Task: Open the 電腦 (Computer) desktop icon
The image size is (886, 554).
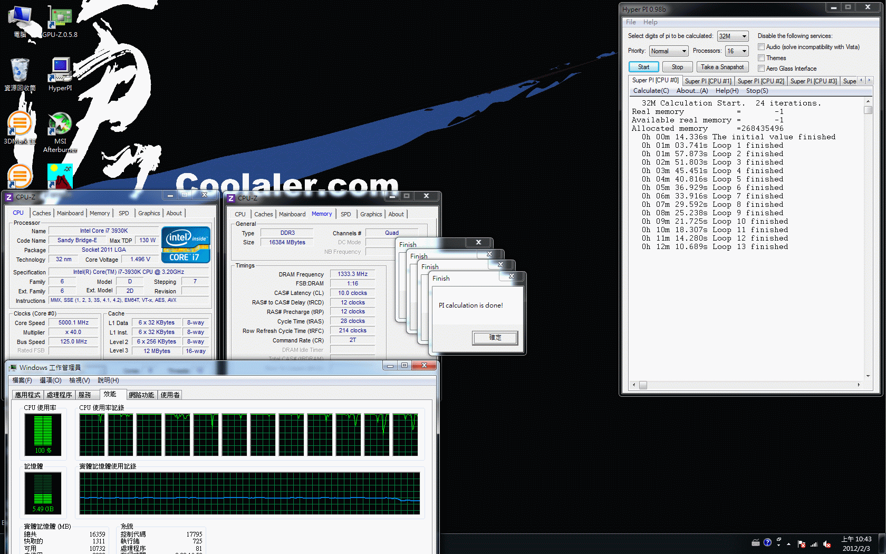Action: pyautogui.click(x=20, y=21)
